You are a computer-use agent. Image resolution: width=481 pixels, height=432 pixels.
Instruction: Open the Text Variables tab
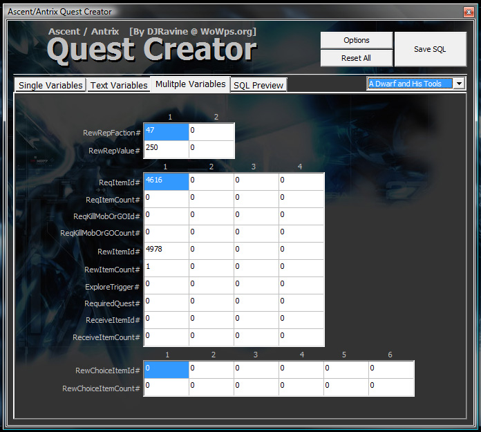119,85
